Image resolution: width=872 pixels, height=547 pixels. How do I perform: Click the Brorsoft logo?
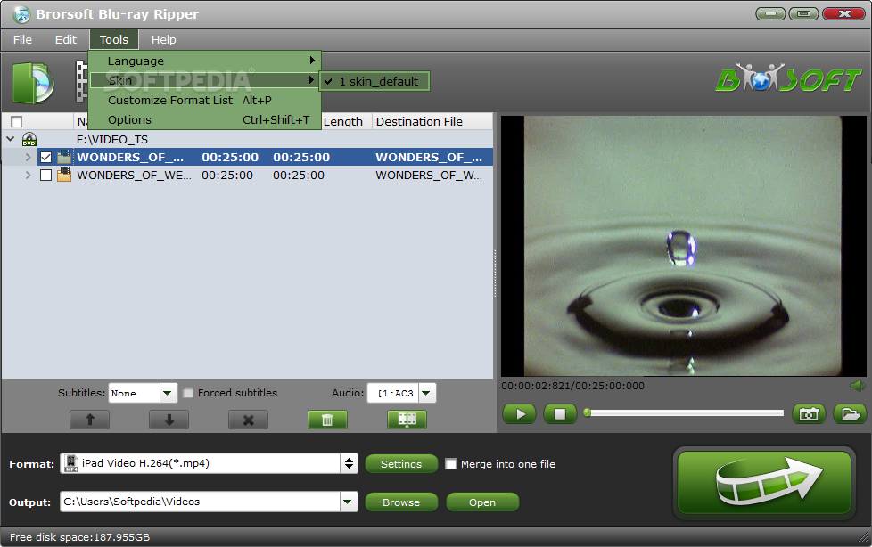pos(788,78)
